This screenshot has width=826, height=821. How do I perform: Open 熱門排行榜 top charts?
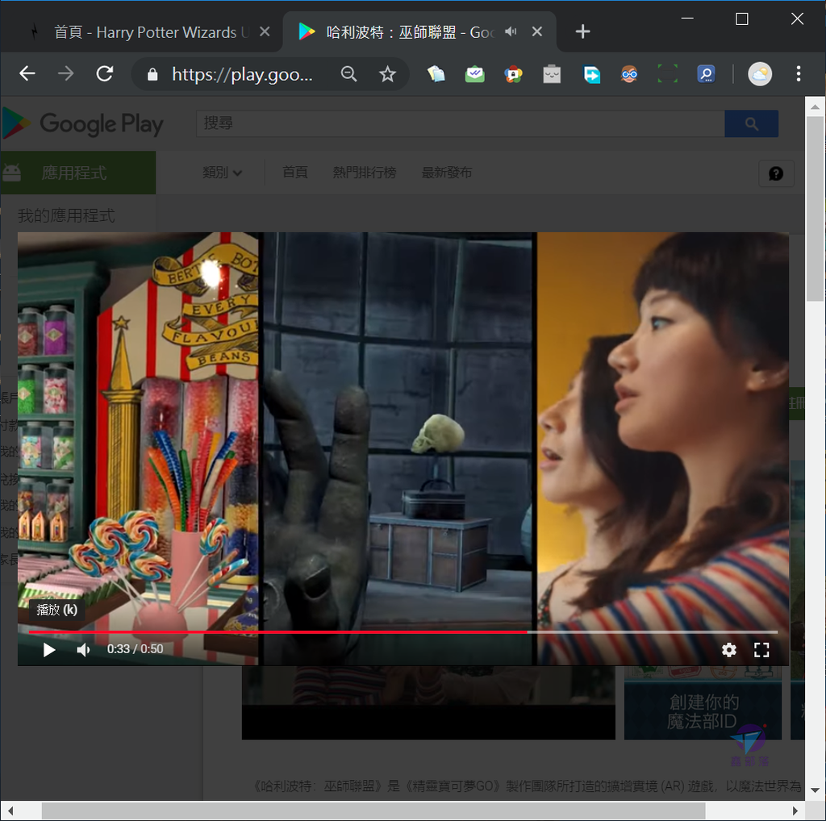[x=365, y=173]
